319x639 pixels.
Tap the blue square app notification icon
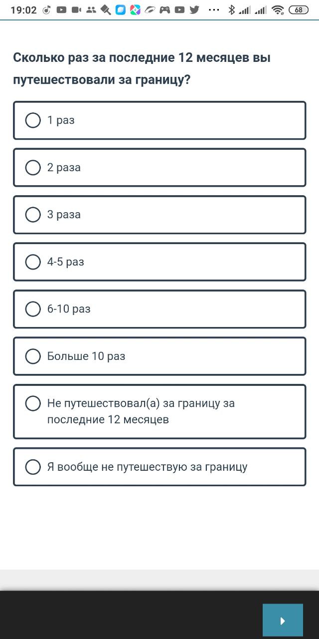(x=121, y=9)
